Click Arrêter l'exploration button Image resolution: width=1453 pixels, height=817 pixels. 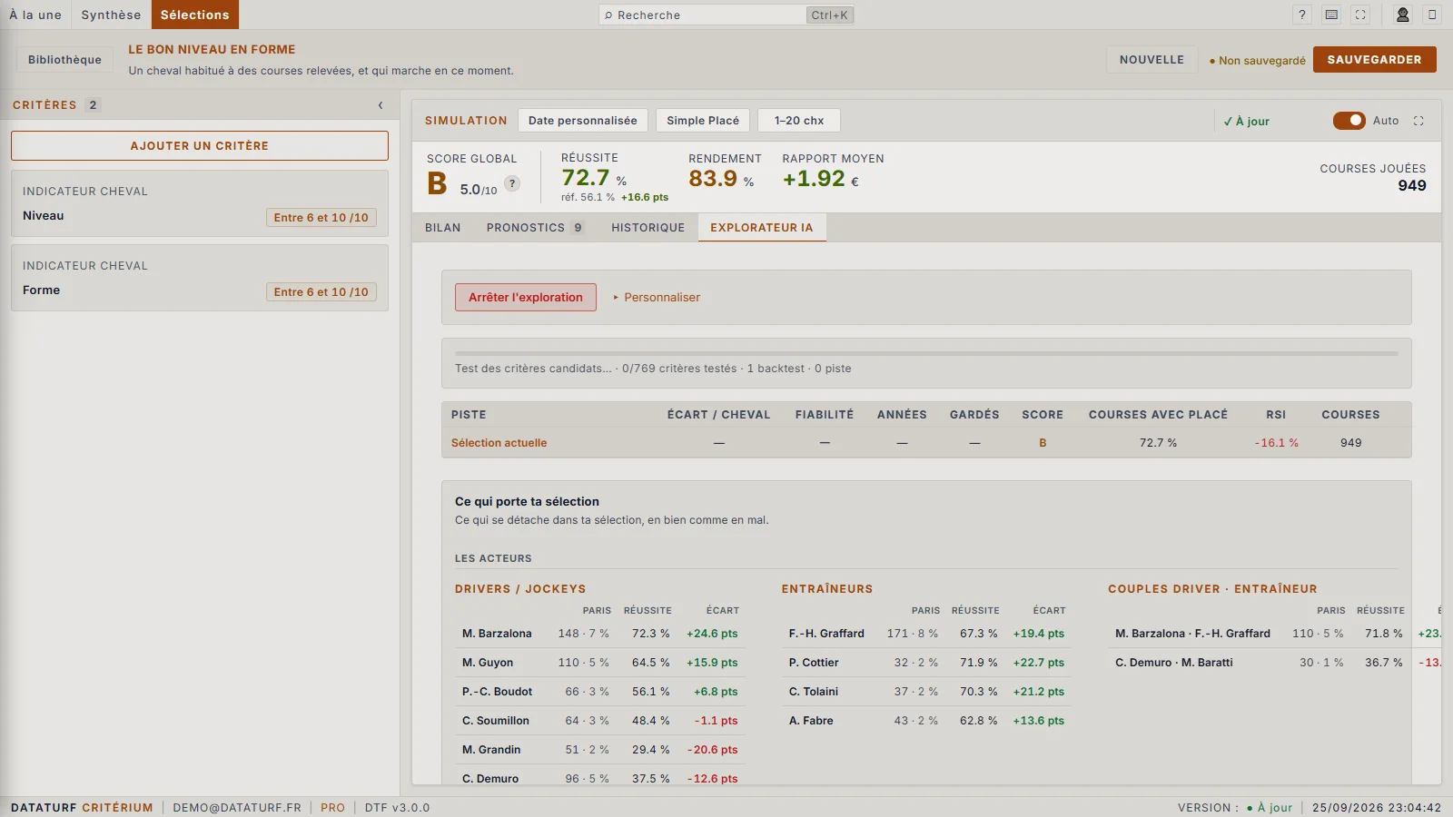click(526, 297)
